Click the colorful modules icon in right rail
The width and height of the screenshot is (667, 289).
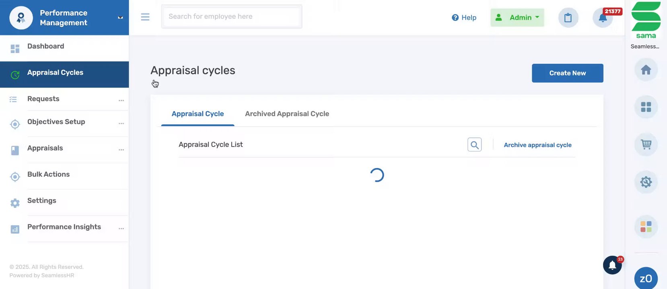pyautogui.click(x=646, y=227)
